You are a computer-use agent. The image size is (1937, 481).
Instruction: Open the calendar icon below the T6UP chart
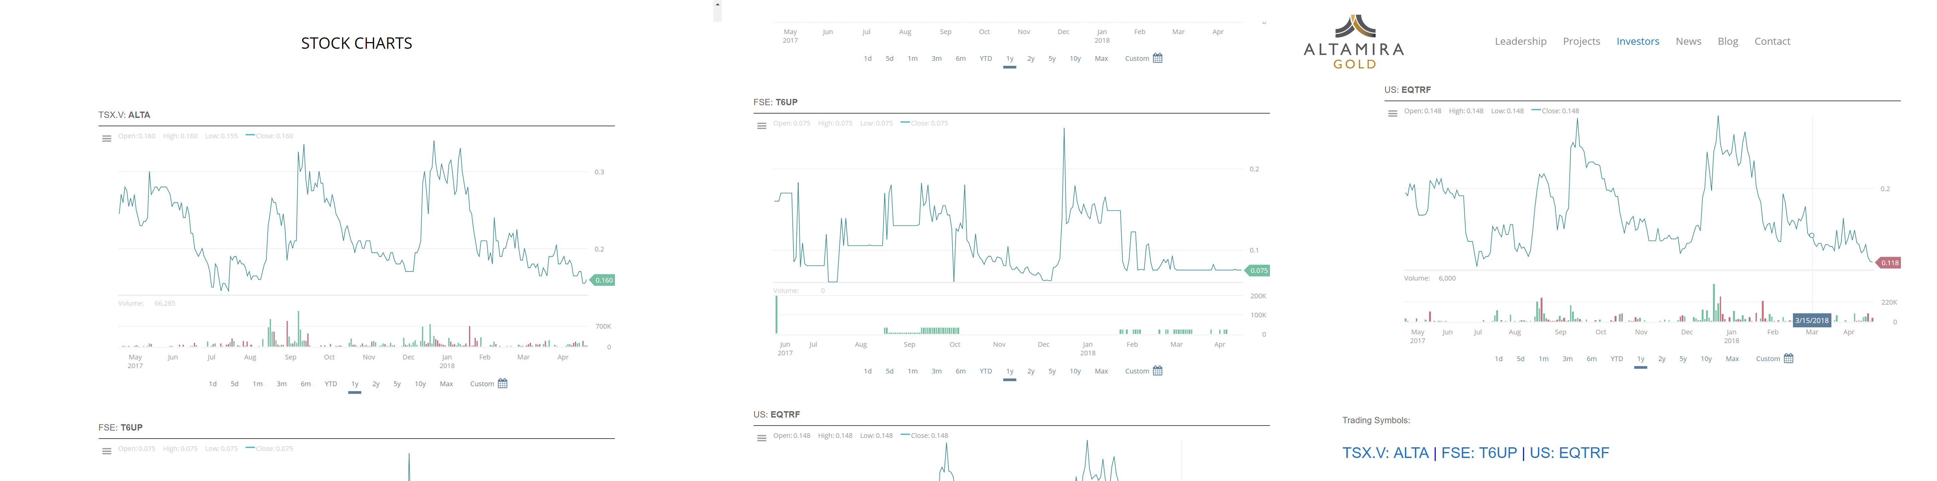tap(1157, 370)
